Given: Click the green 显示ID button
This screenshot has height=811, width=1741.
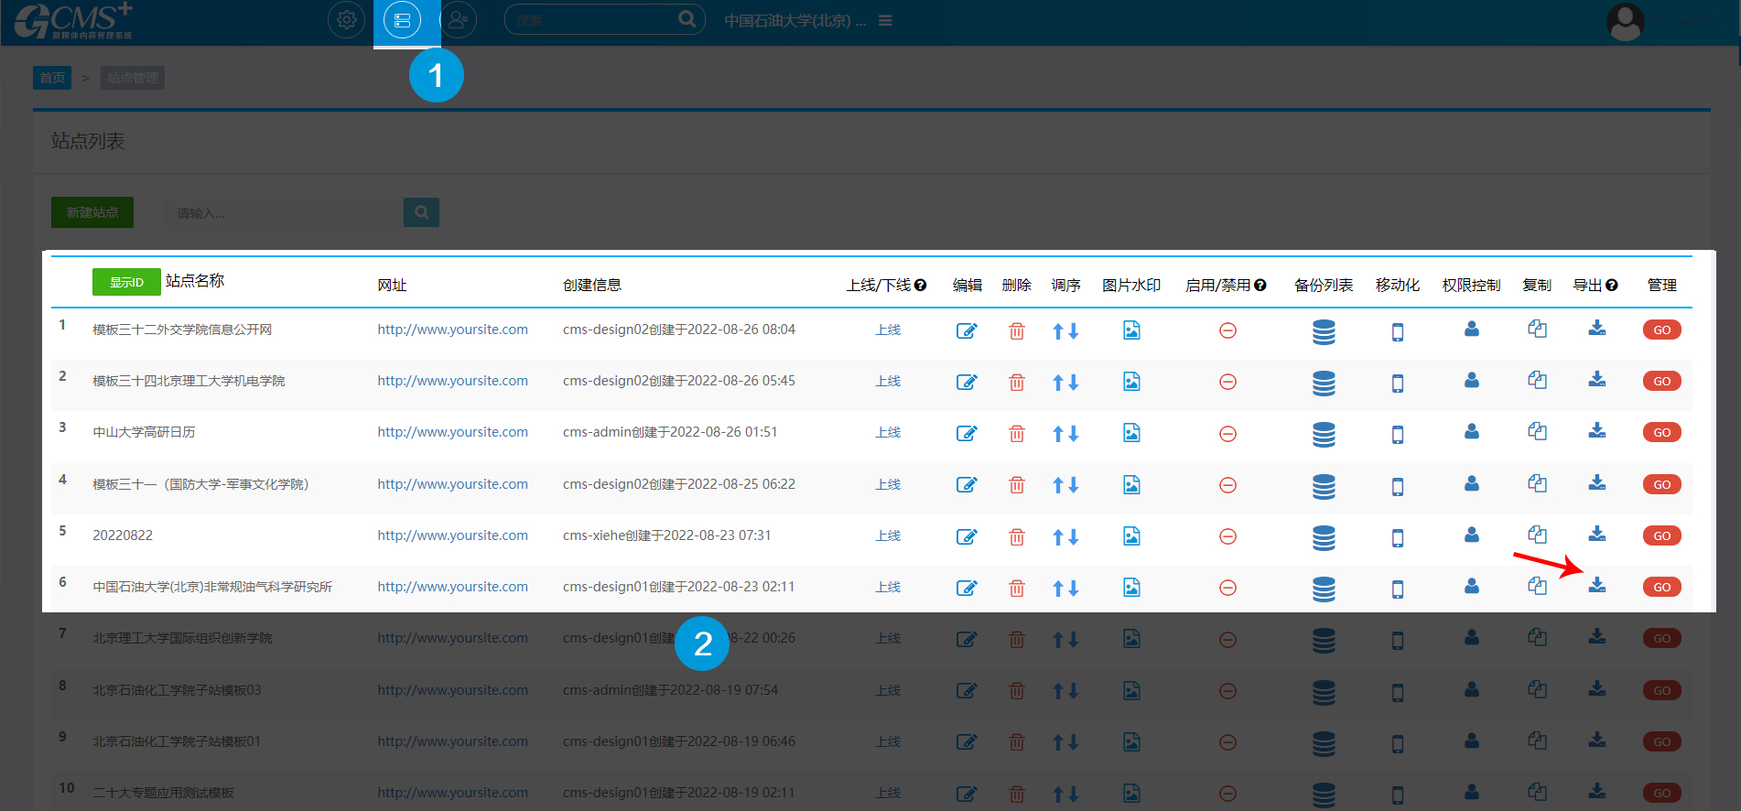Looking at the screenshot, I should click(126, 282).
